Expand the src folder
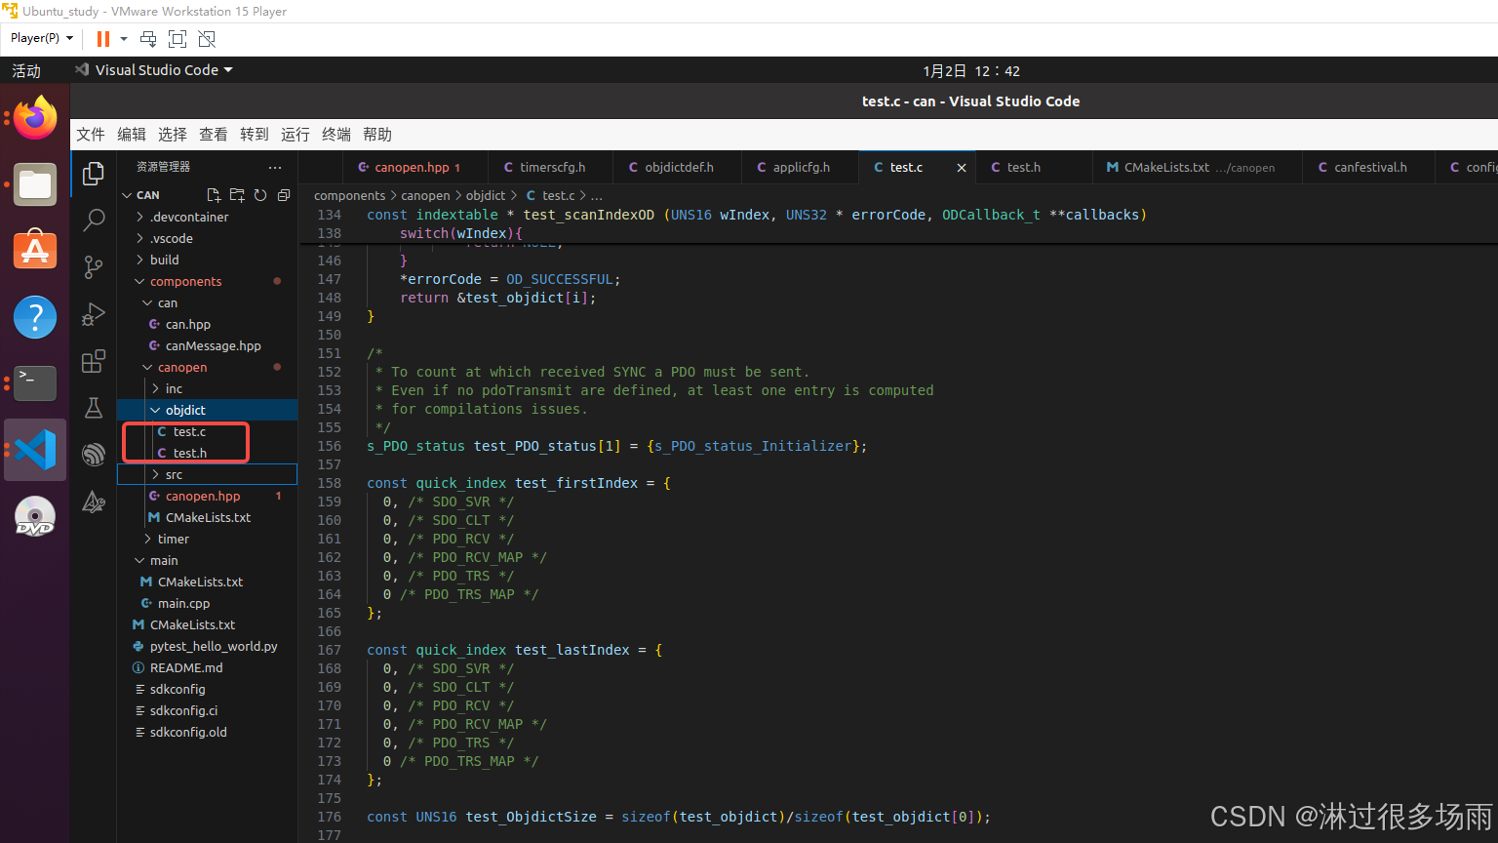 point(207,474)
